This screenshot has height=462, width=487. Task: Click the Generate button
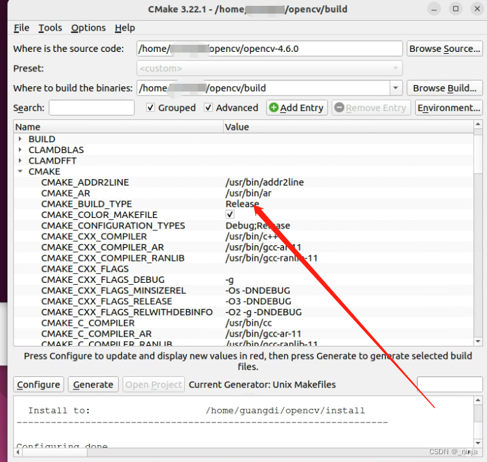coord(93,385)
